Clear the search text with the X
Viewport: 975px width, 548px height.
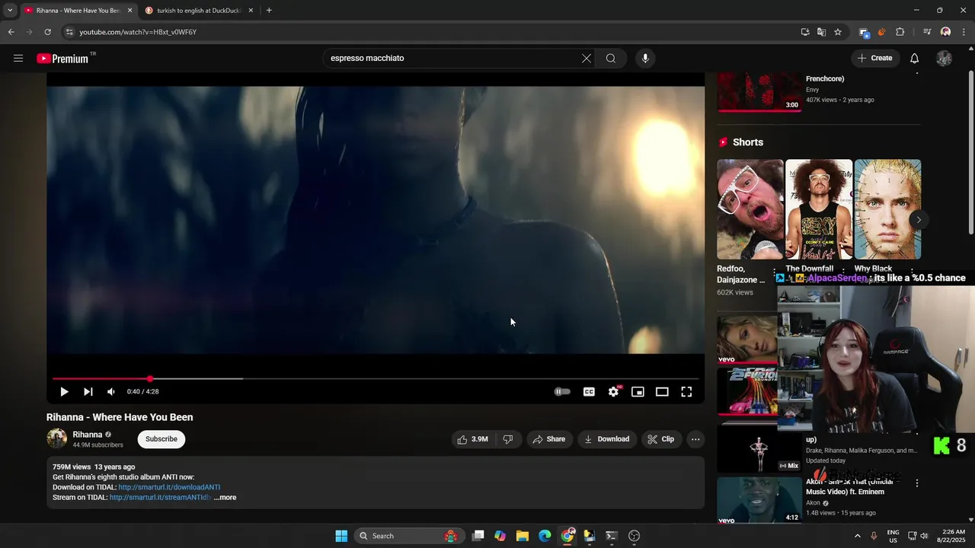(x=587, y=59)
